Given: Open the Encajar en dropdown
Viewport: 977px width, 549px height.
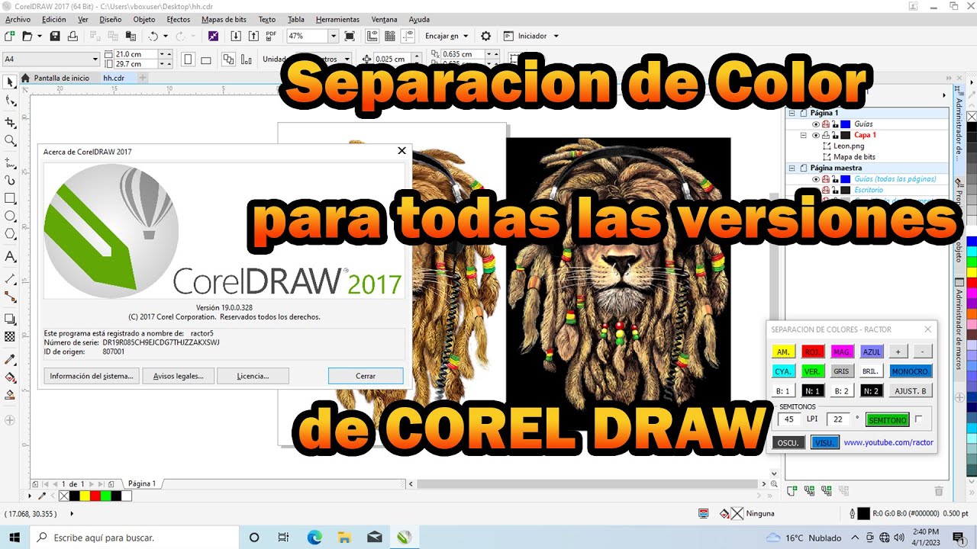Looking at the screenshot, I should pyautogui.click(x=465, y=36).
